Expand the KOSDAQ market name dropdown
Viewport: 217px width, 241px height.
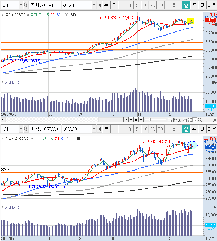94,129
